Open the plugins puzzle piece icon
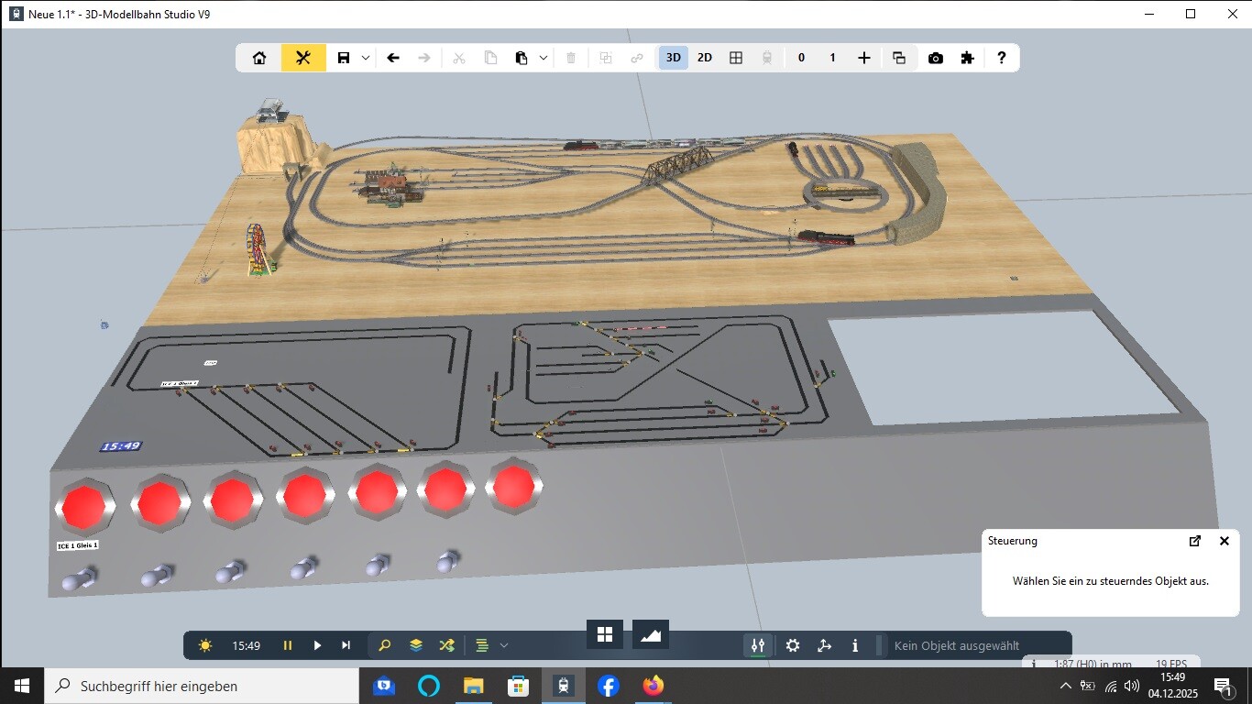The width and height of the screenshot is (1252, 704). (967, 58)
